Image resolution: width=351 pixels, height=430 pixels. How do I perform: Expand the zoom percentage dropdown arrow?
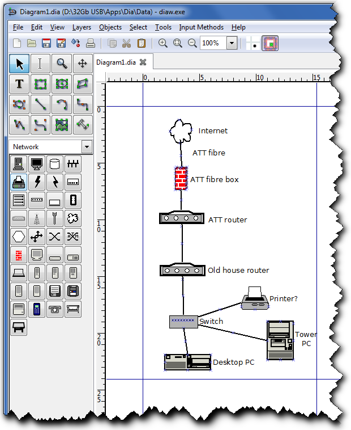[232, 43]
